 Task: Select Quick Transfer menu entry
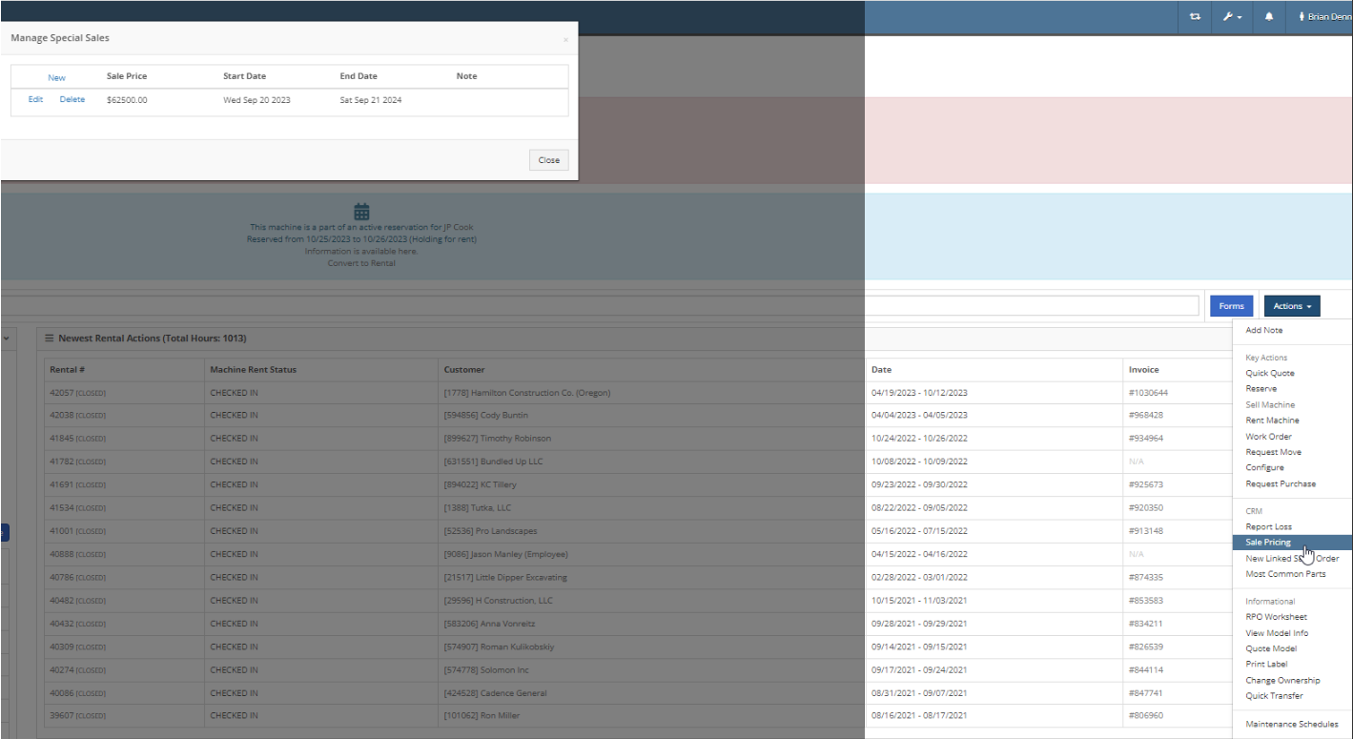[x=1274, y=695]
